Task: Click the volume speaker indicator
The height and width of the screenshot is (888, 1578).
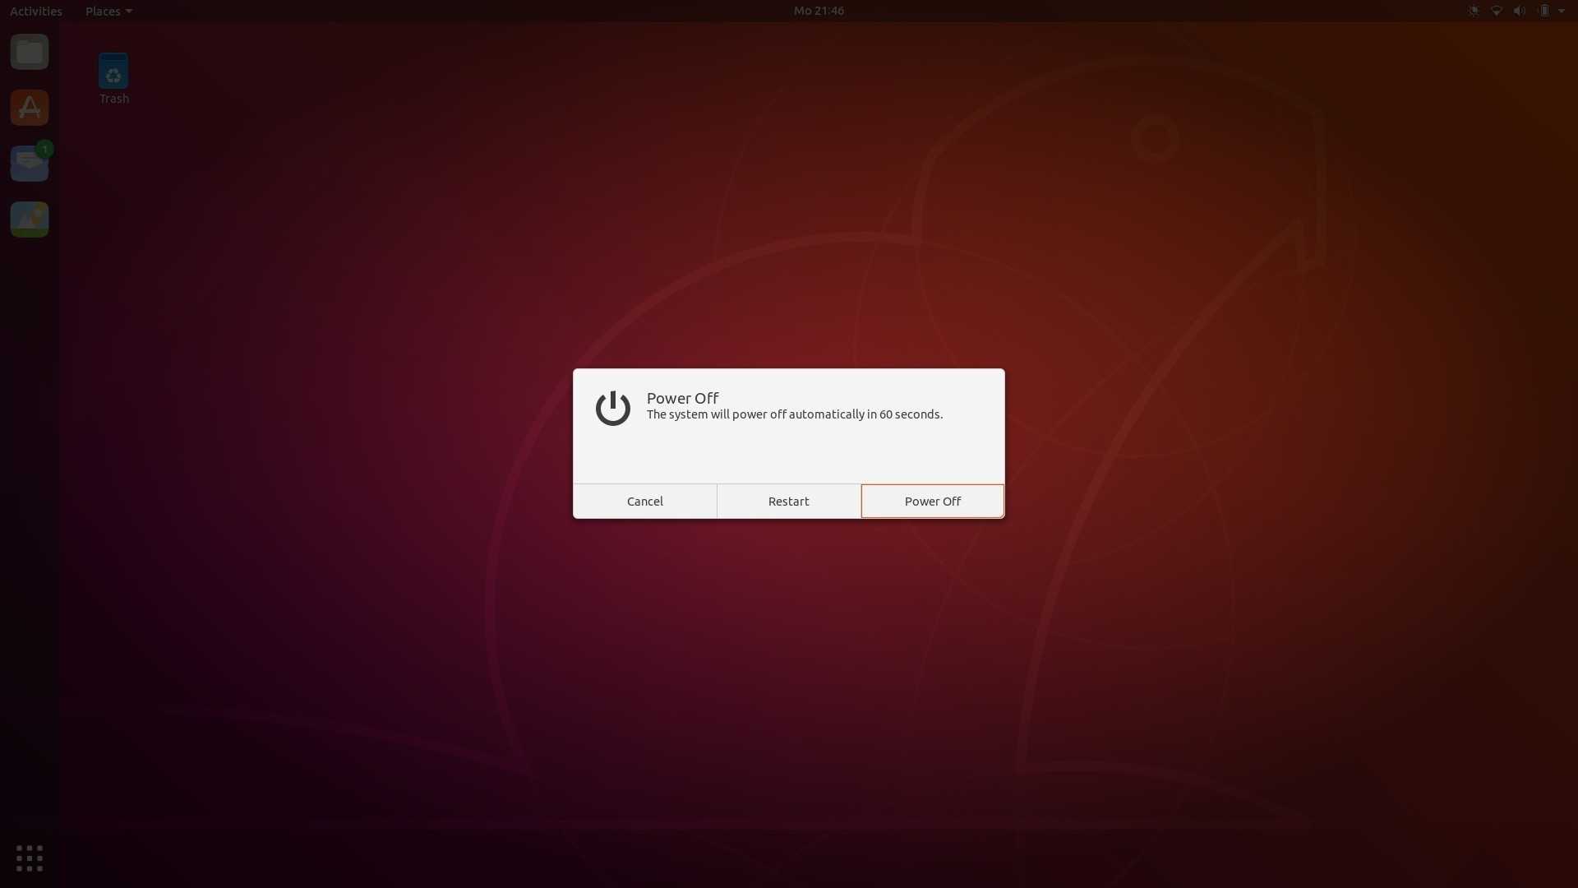Action: click(1520, 11)
